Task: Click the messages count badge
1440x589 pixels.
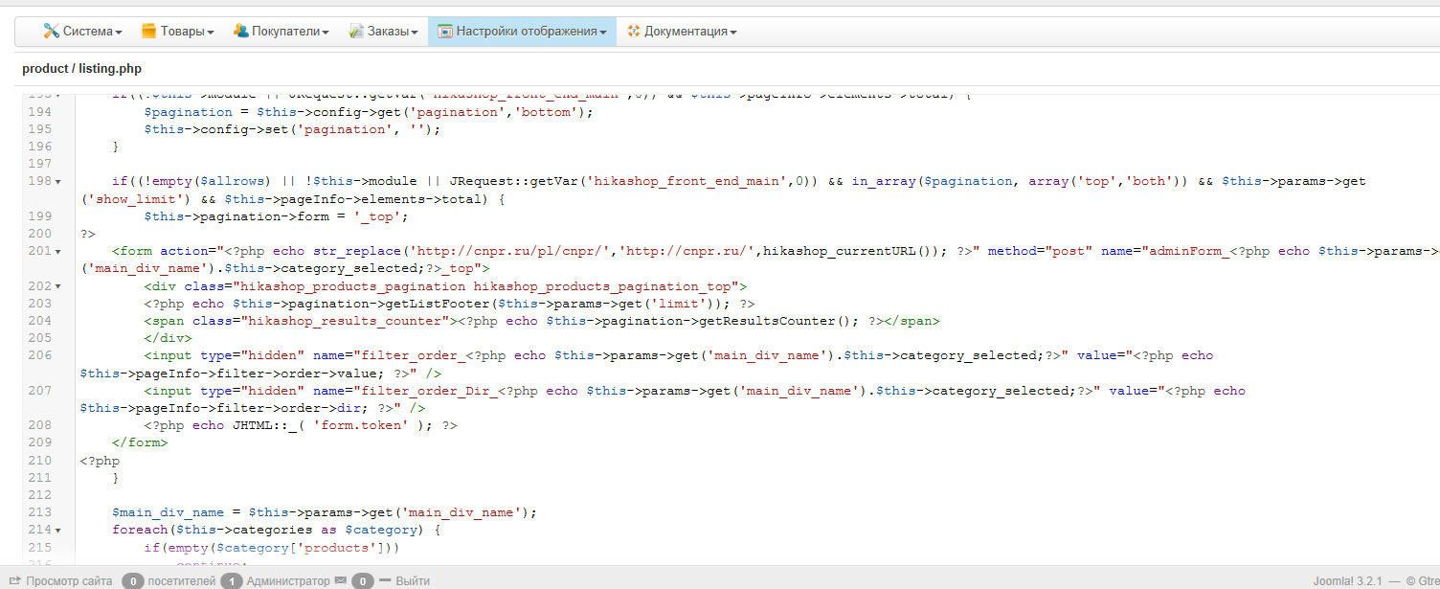Action: coord(362,581)
